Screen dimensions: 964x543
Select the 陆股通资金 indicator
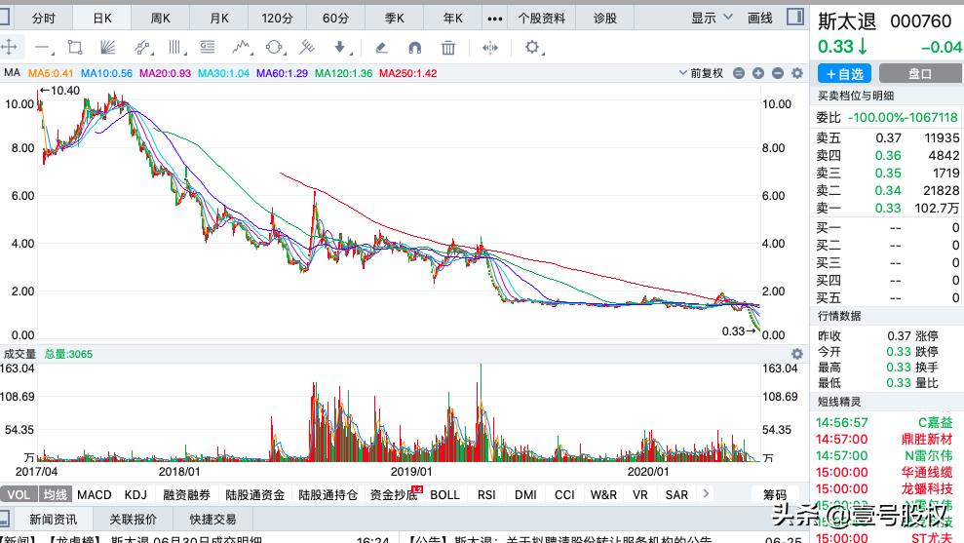[x=254, y=494]
